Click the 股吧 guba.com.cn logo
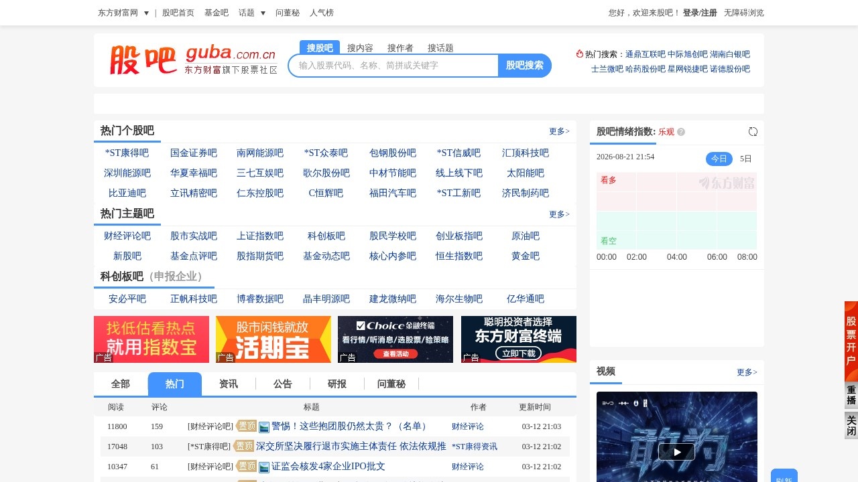The height and width of the screenshot is (482, 858). [193, 60]
